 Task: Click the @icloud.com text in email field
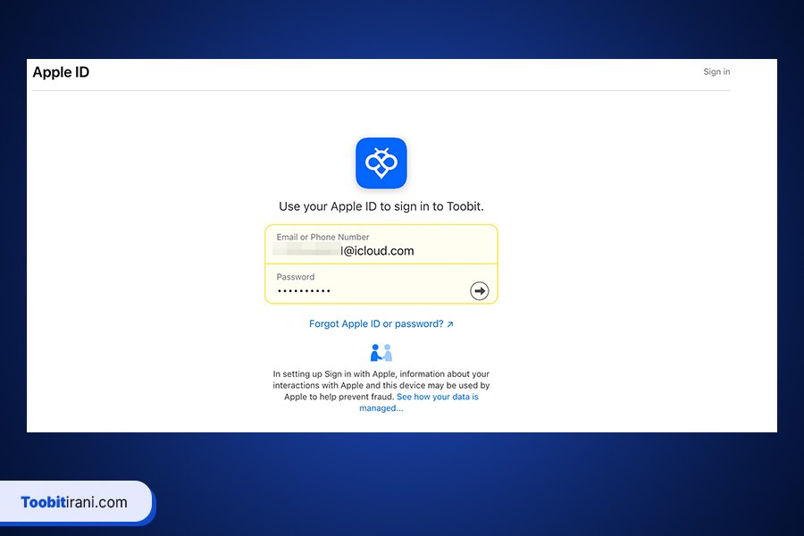[x=381, y=252]
